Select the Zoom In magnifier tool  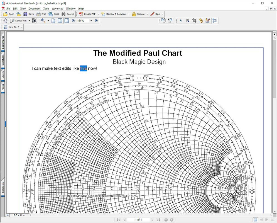pyautogui.click(x=43, y=21)
